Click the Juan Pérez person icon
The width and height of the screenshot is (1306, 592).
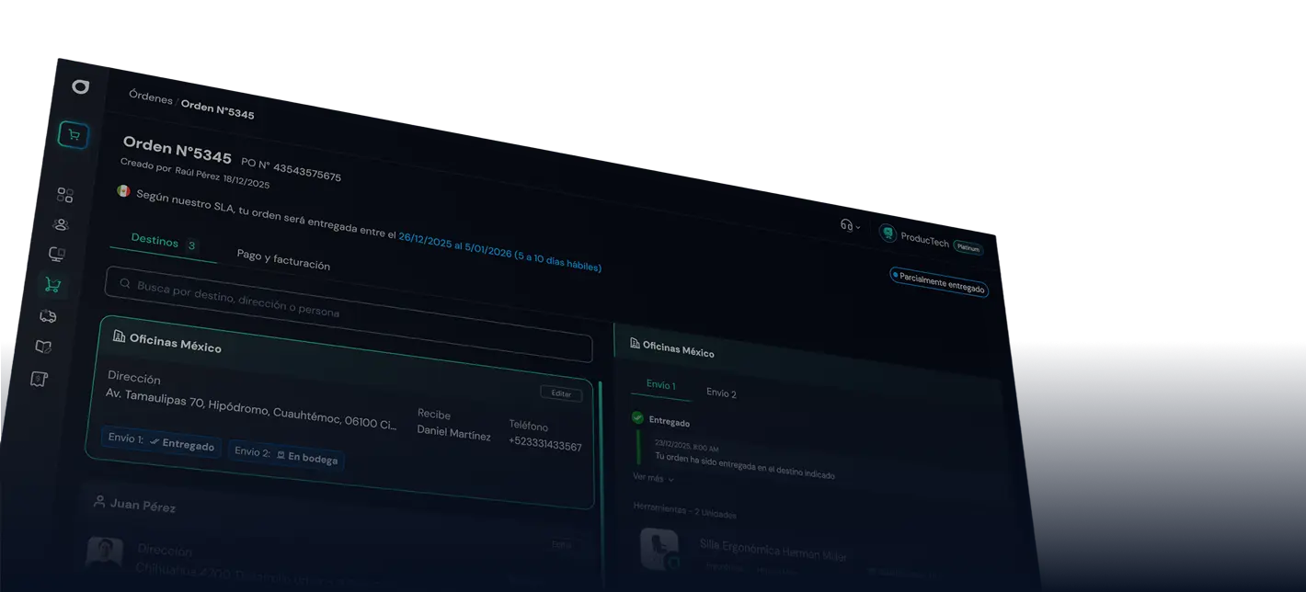99,502
